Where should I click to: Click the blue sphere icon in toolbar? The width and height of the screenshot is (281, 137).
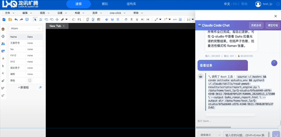[107, 19]
